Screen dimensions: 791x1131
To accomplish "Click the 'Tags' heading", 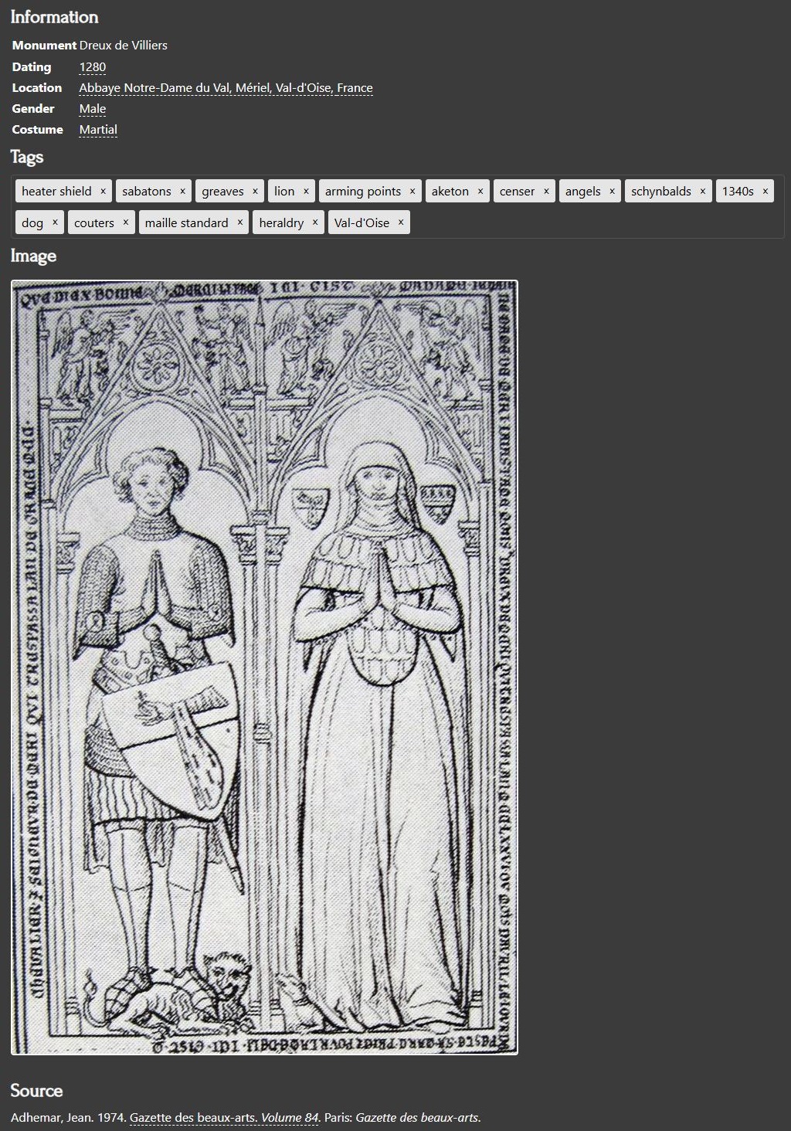I will pos(27,157).
